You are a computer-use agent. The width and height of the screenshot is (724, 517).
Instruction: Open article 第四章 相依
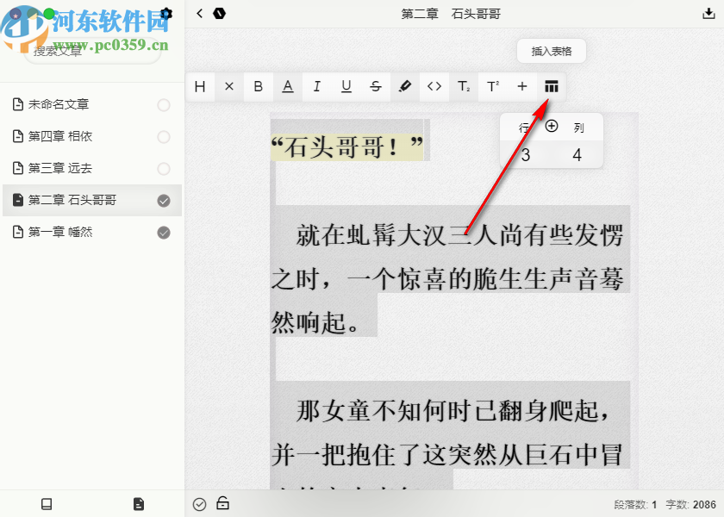(x=91, y=137)
